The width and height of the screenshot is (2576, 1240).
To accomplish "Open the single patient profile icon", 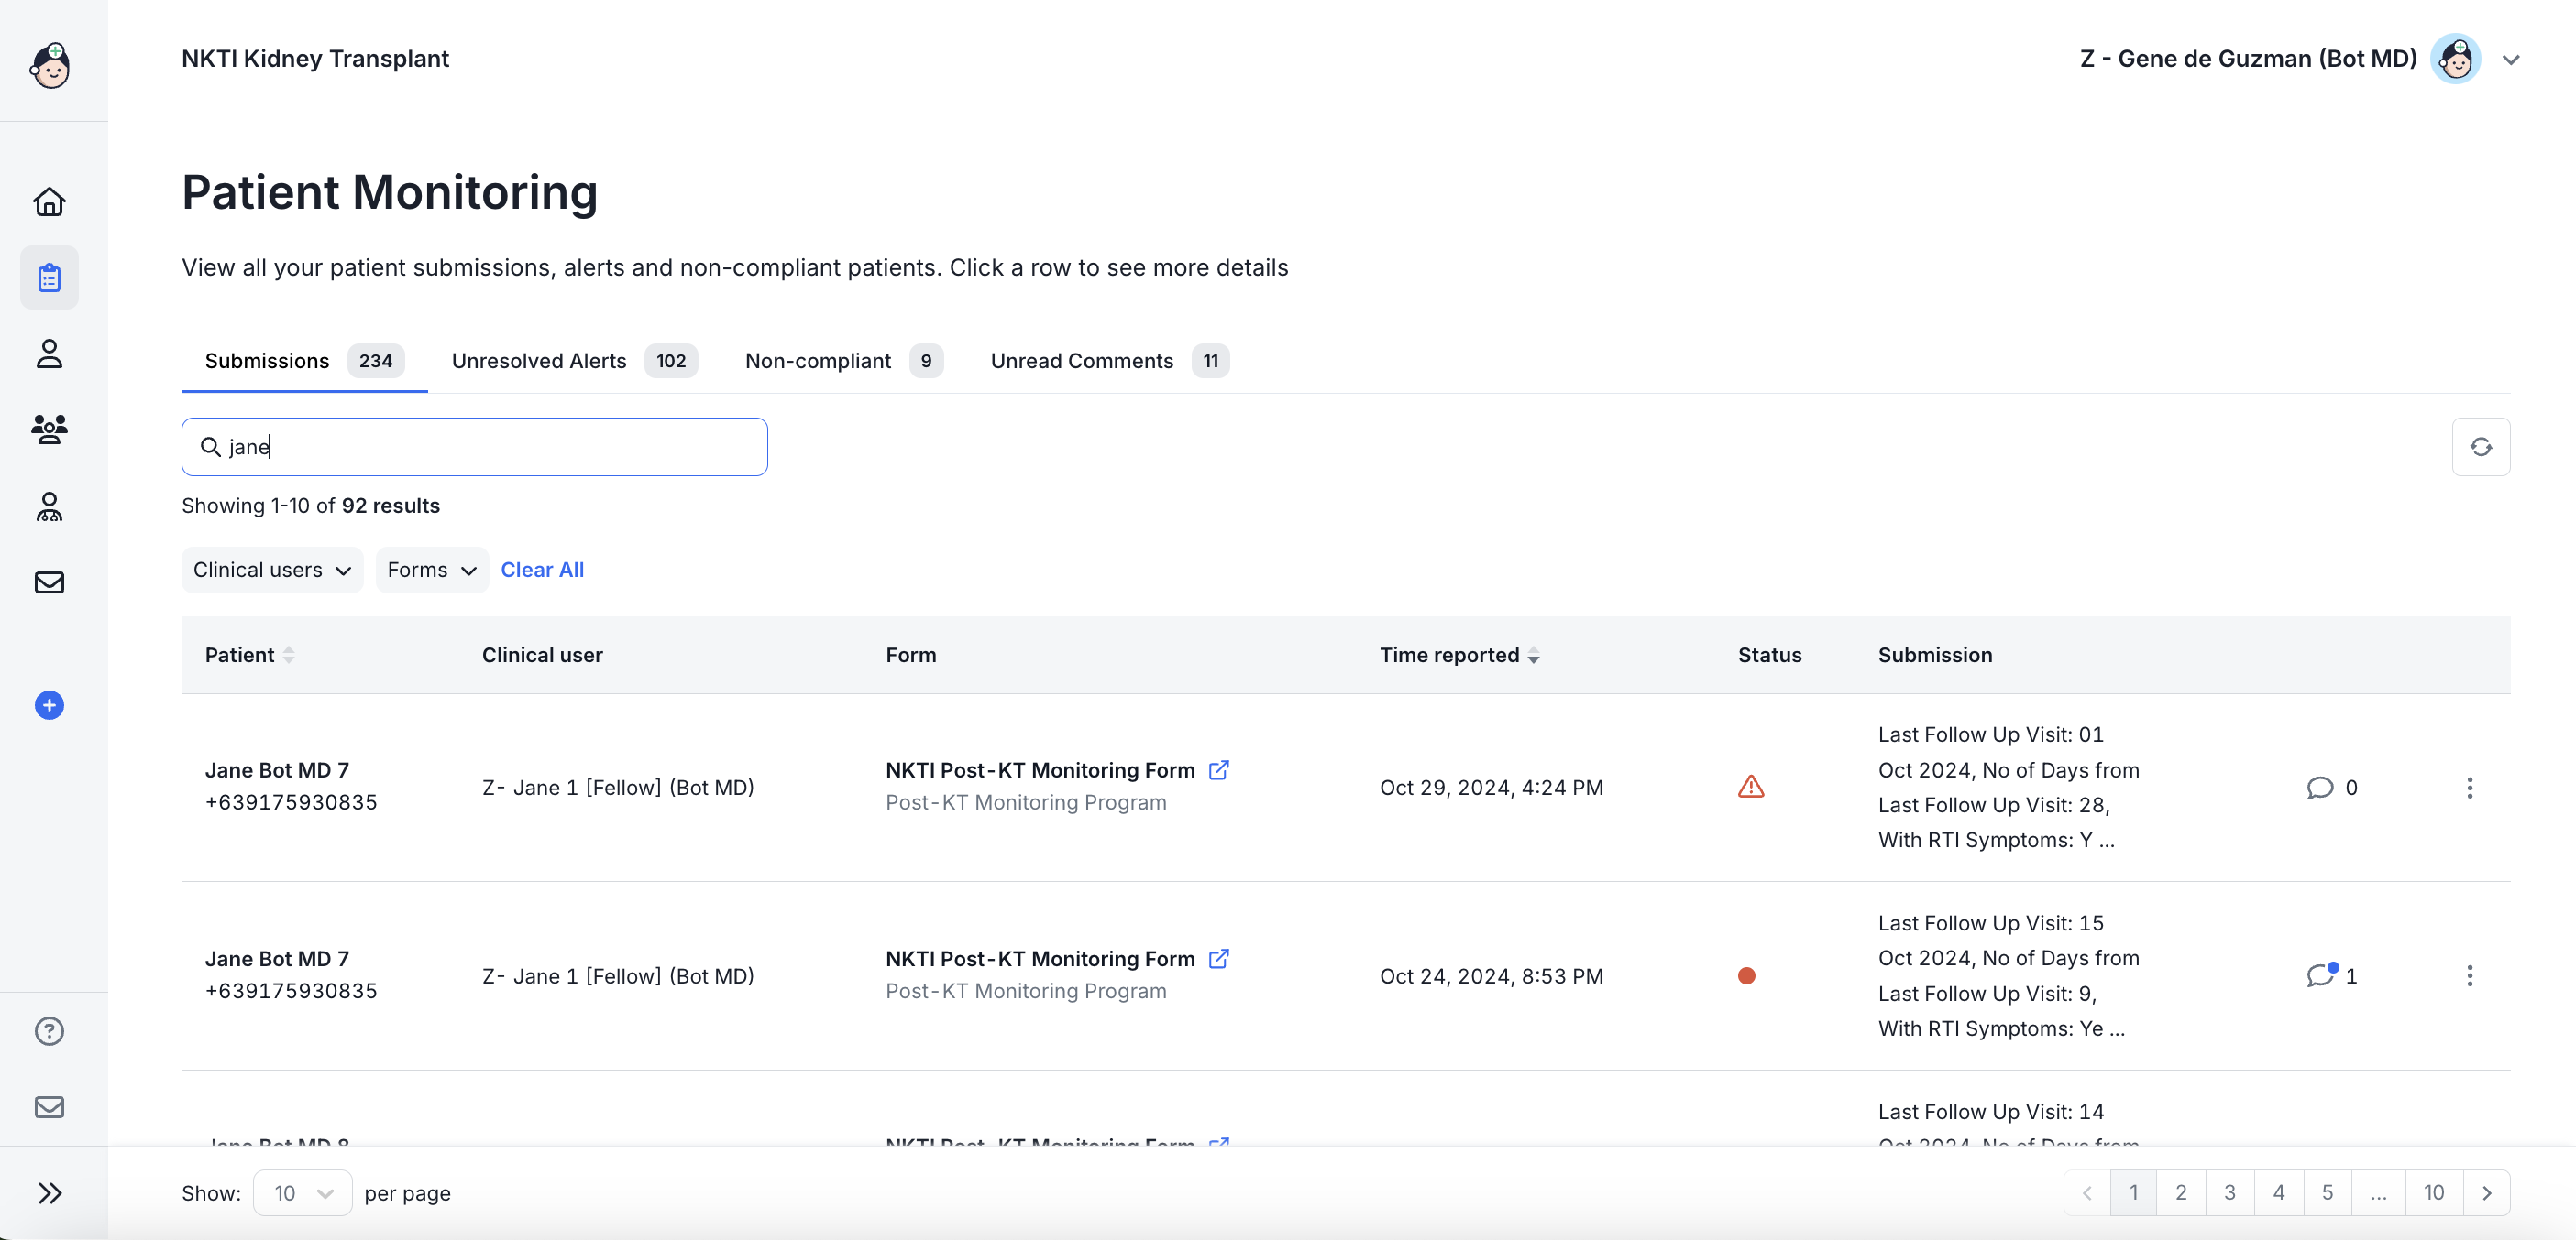I will [x=49, y=354].
